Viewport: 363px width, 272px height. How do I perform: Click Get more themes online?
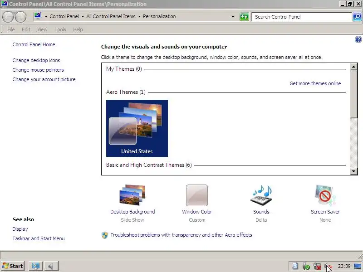pyautogui.click(x=315, y=83)
